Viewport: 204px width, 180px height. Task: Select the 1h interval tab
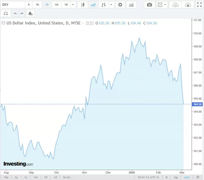tap(38, 5)
